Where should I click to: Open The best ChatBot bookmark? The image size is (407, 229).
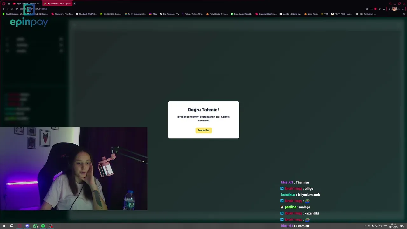click(86, 14)
